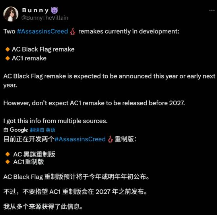
Task: Click the Google logo in translation attribution
Action: 19,130
